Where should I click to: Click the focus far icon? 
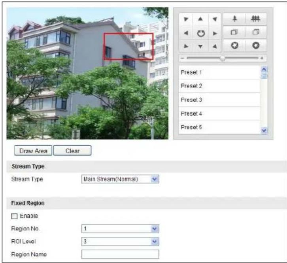tap(256, 32)
